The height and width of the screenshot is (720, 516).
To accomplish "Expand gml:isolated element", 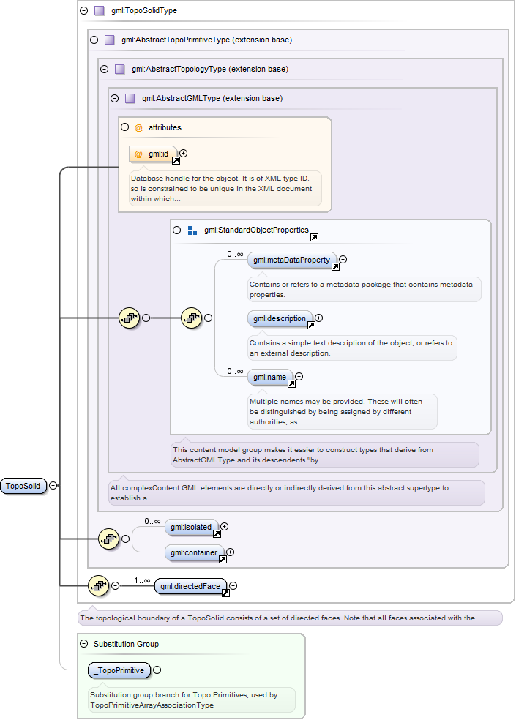I will [224, 527].
